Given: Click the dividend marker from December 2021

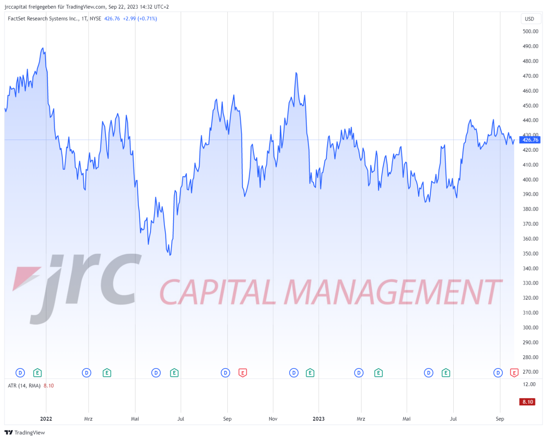Looking at the screenshot, I should tap(20, 373).
